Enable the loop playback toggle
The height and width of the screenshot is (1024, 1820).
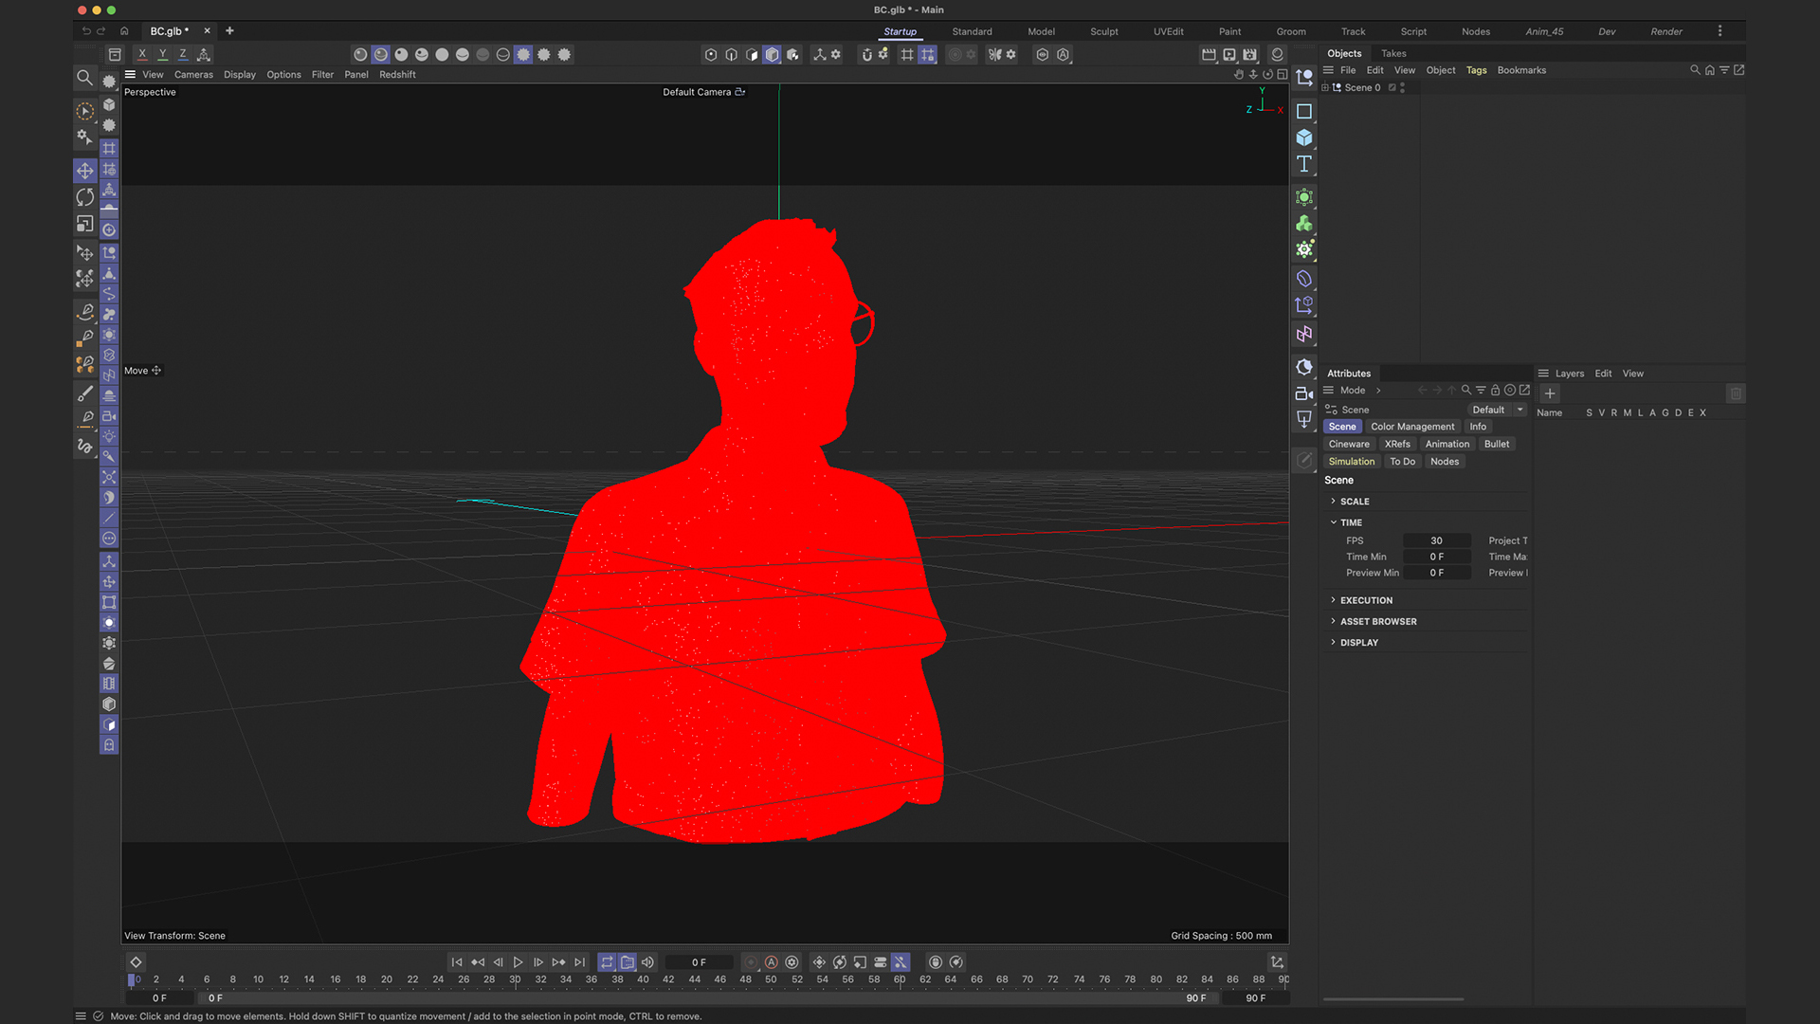click(x=607, y=961)
